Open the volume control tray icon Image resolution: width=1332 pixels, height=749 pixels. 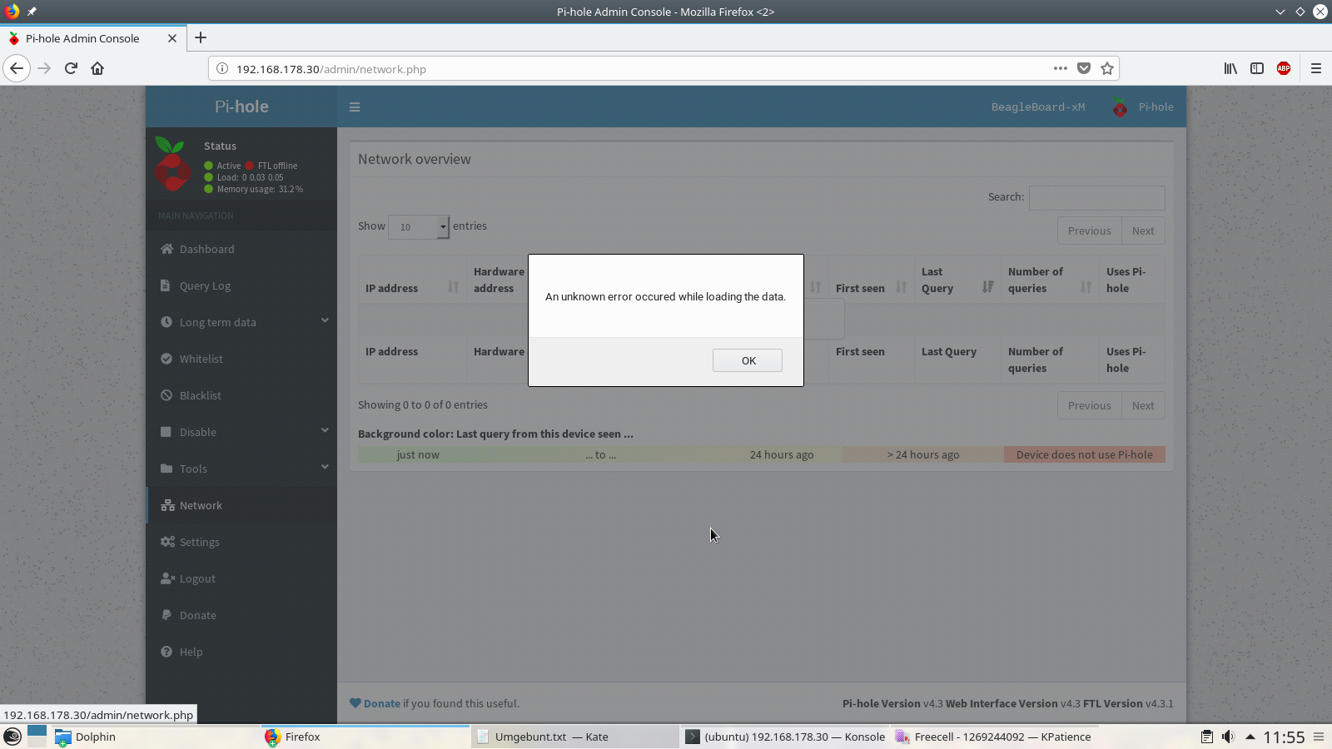[x=1228, y=737]
